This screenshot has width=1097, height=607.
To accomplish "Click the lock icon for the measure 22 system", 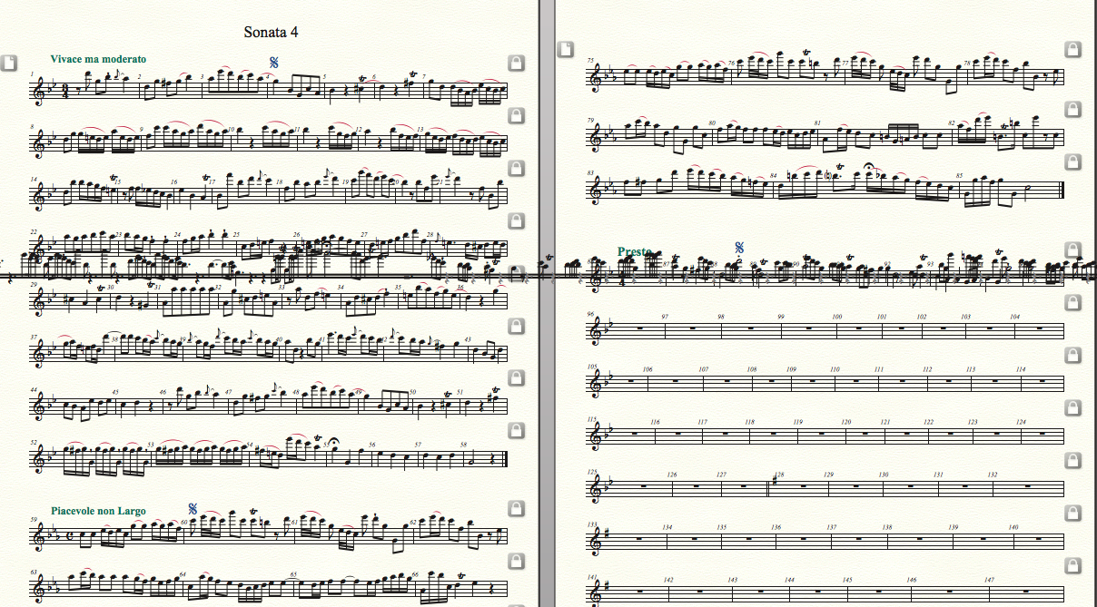I will (514, 220).
